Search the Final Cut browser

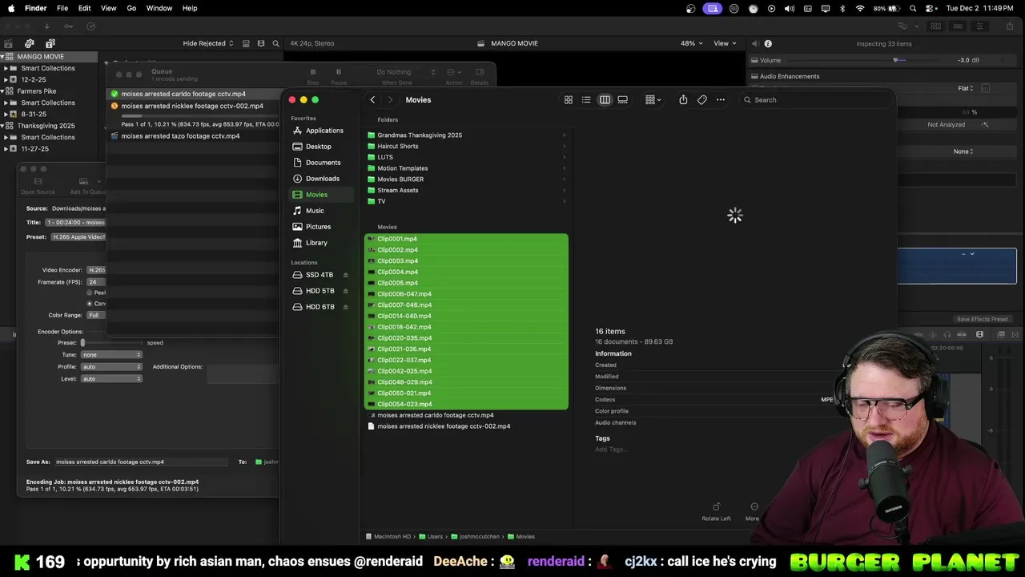tap(276, 43)
